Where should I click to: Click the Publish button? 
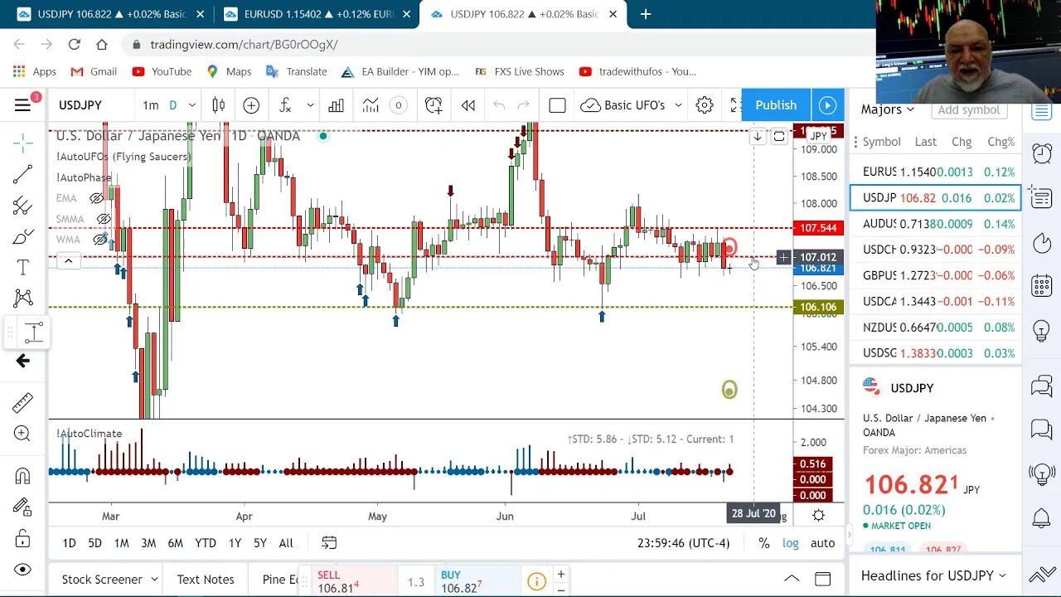click(x=776, y=105)
